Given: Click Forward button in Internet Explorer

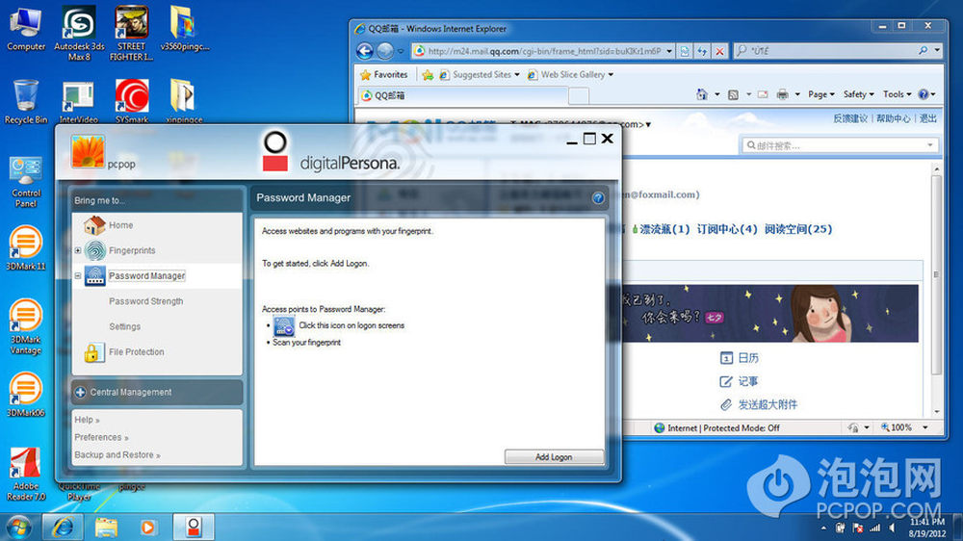Looking at the screenshot, I should pos(385,51).
